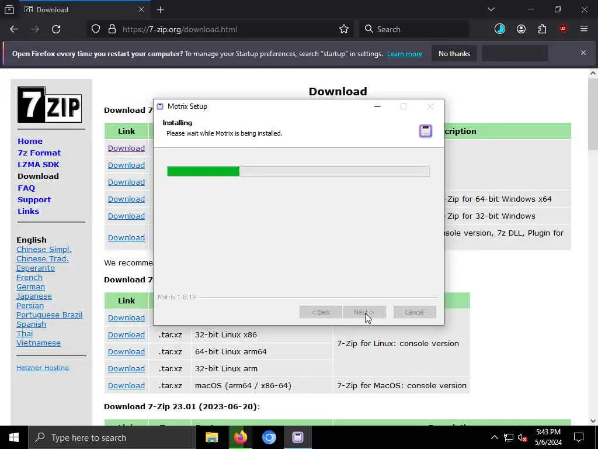598x449 pixels.
Task: Open the blue circular browser taskbar icon
Action: (269, 437)
